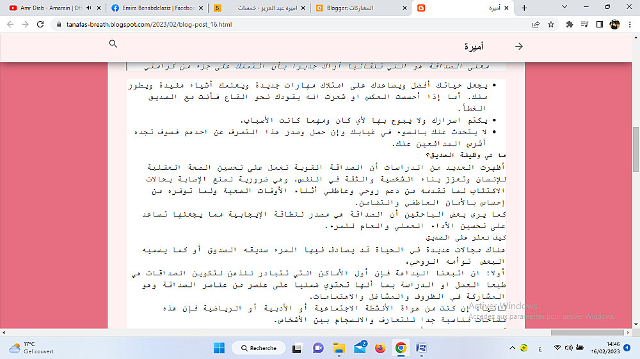Click the blog search magnifier icon
640x359 pixels.
pos(113,43)
